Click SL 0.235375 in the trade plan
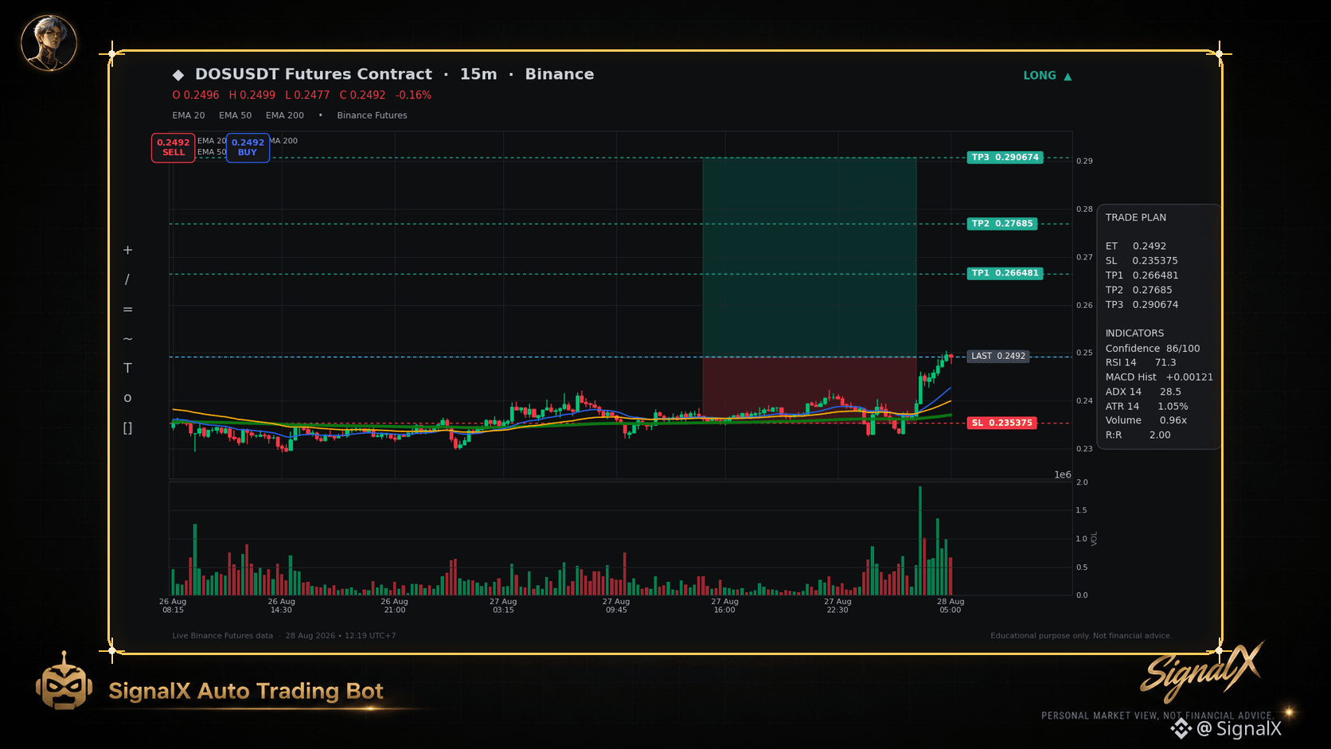Screen dimensions: 1331x749 [x=1142, y=260]
